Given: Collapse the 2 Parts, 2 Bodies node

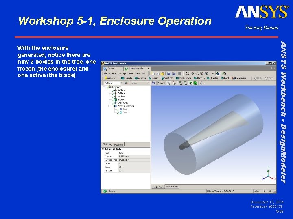Looking at the screenshot, I should [109, 106].
